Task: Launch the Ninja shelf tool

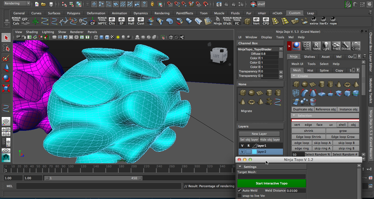Action: pos(218,21)
